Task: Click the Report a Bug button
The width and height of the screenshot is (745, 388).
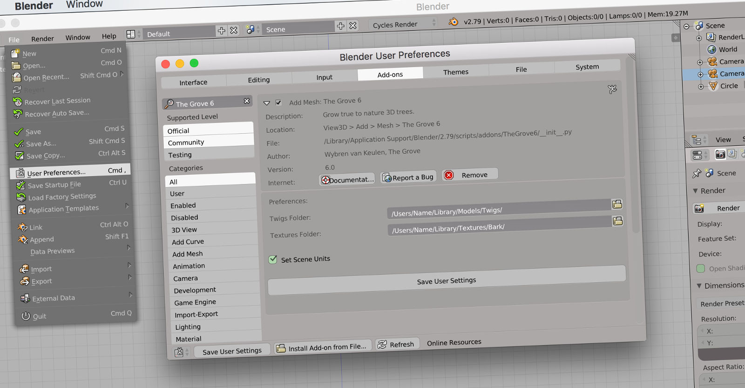Action: pyautogui.click(x=408, y=177)
